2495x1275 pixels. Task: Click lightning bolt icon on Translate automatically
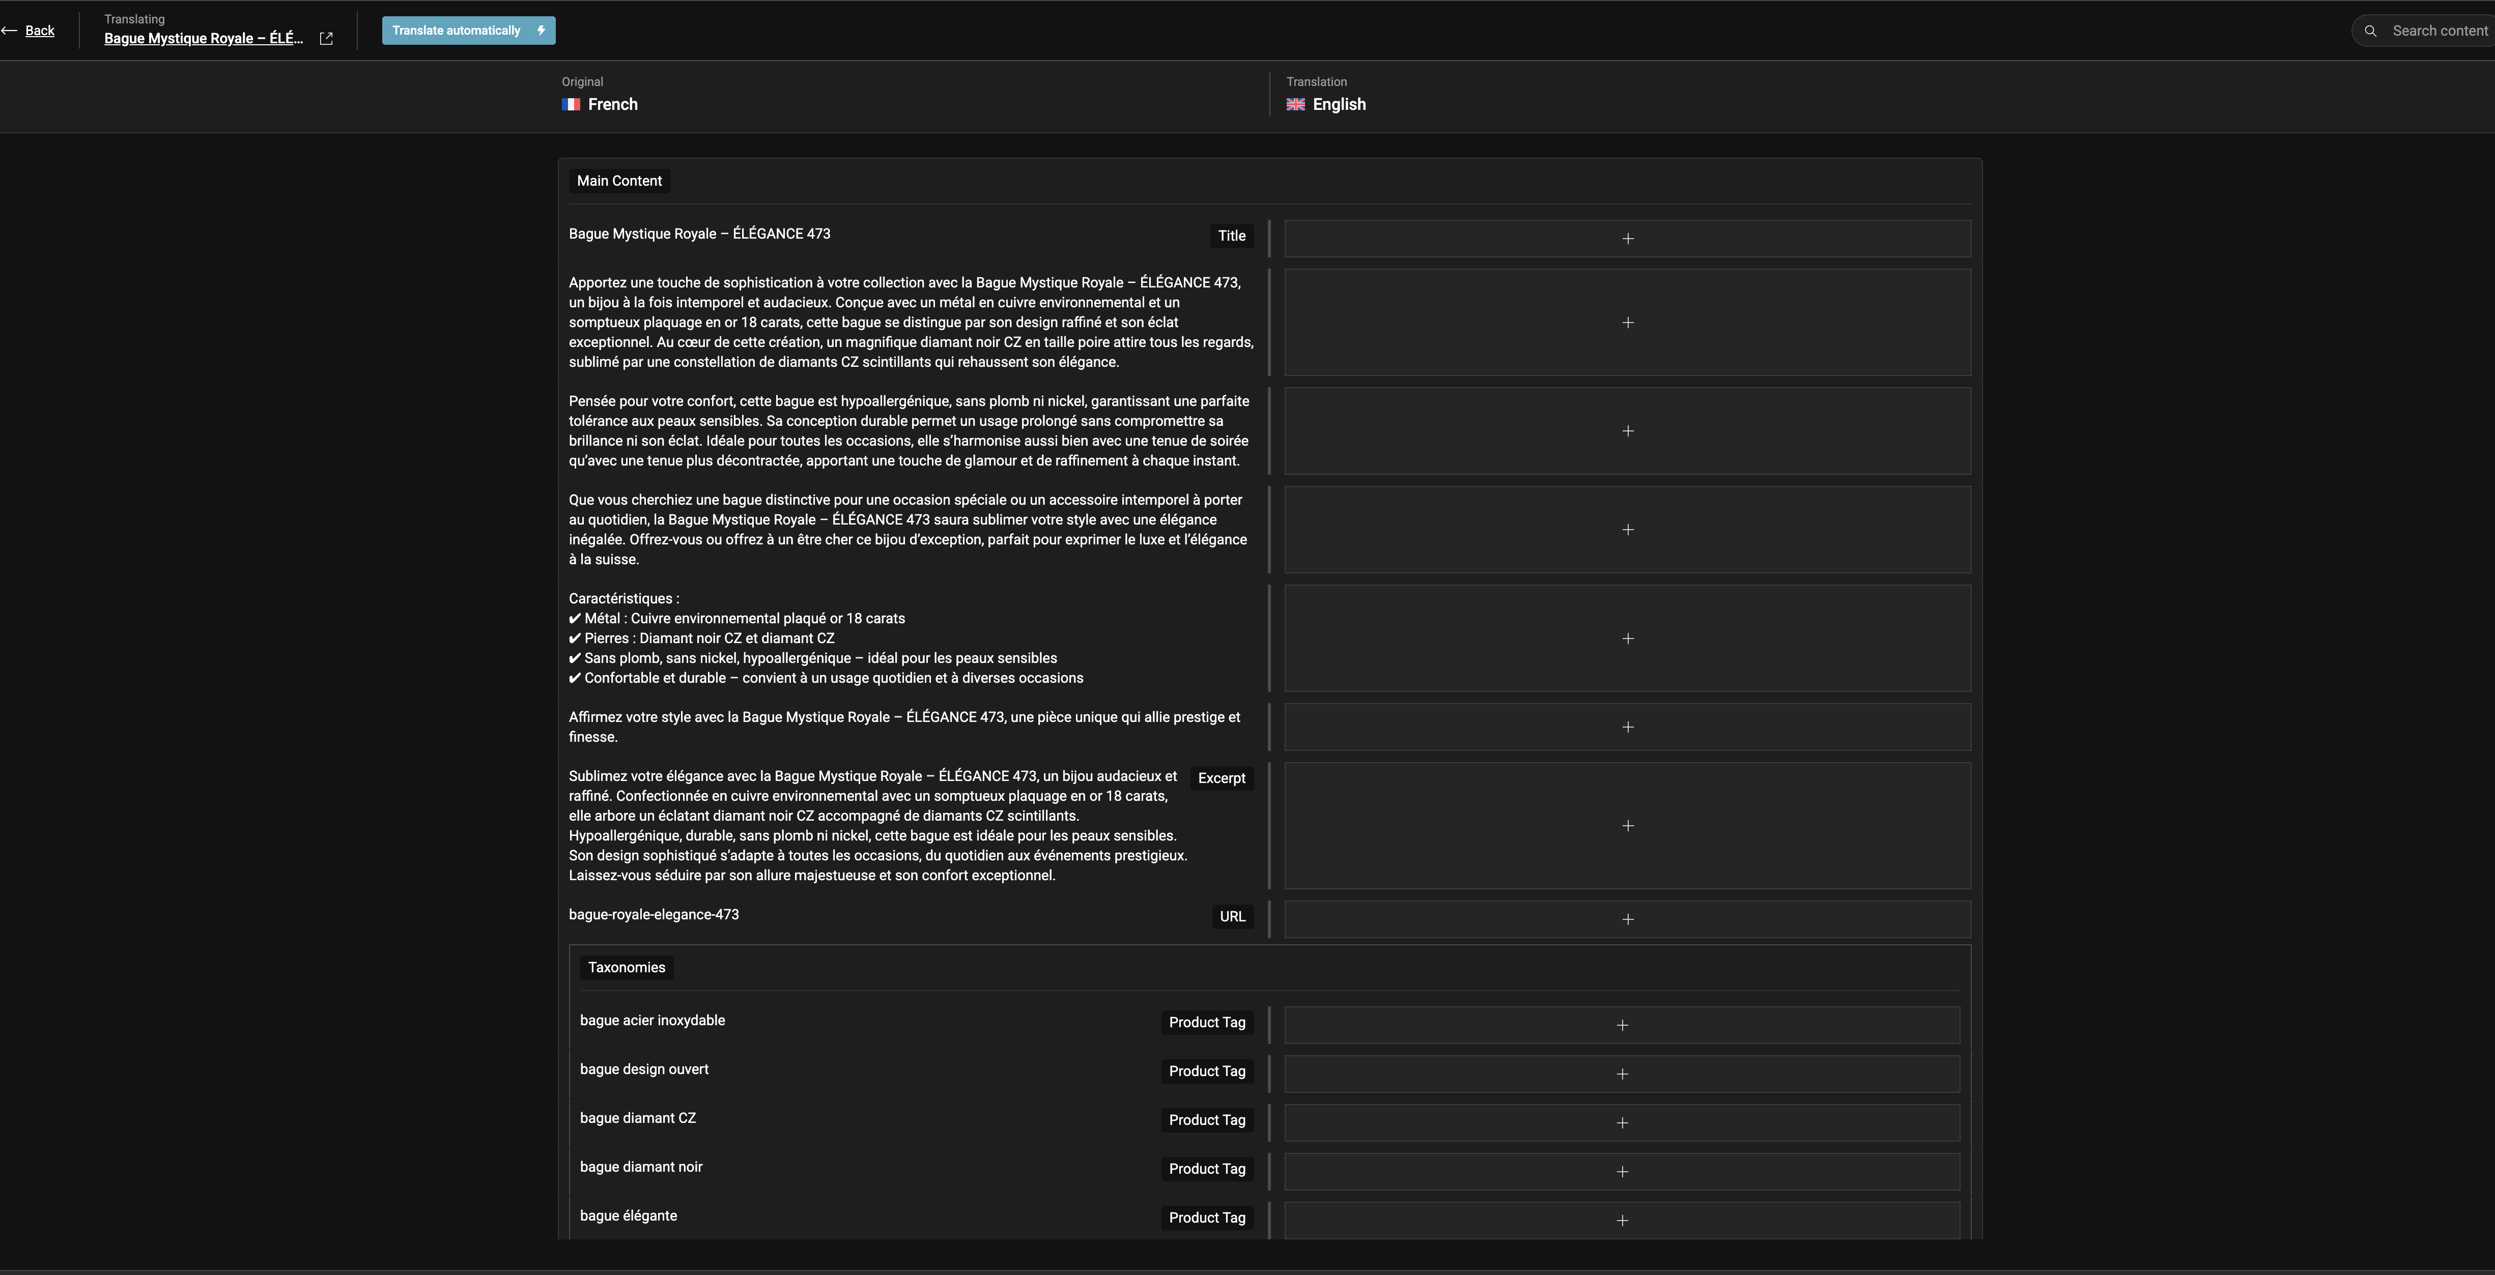[542, 31]
